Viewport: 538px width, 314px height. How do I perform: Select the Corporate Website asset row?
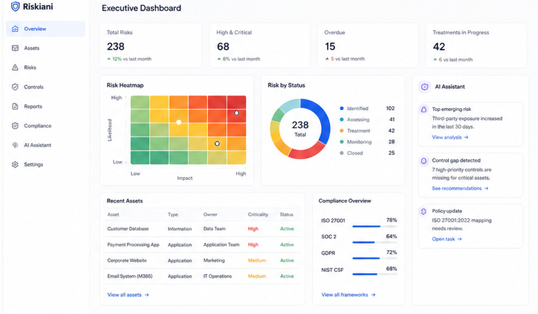pyautogui.click(x=202, y=261)
